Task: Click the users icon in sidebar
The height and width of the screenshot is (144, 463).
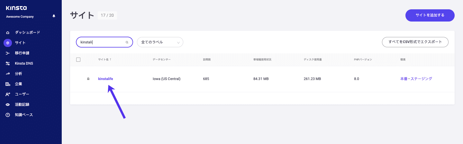Action: click(x=8, y=94)
